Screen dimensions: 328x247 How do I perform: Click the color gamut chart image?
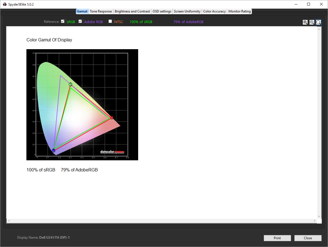pyautogui.click(x=82, y=105)
